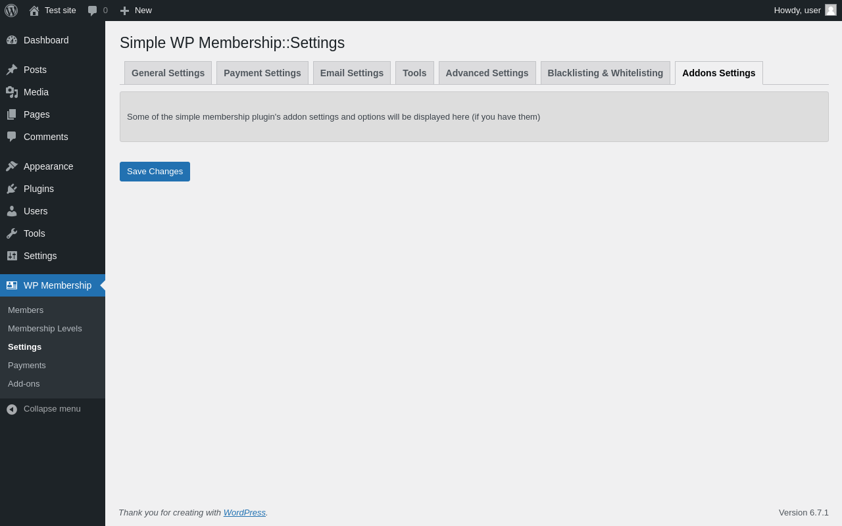Image resolution: width=842 pixels, height=526 pixels.
Task: Click the Collapse menu text
Action: pyautogui.click(x=52, y=409)
